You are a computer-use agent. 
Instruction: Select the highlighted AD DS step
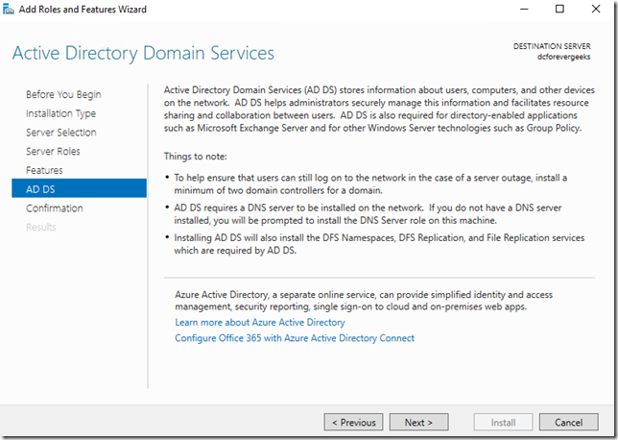coord(40,189)
